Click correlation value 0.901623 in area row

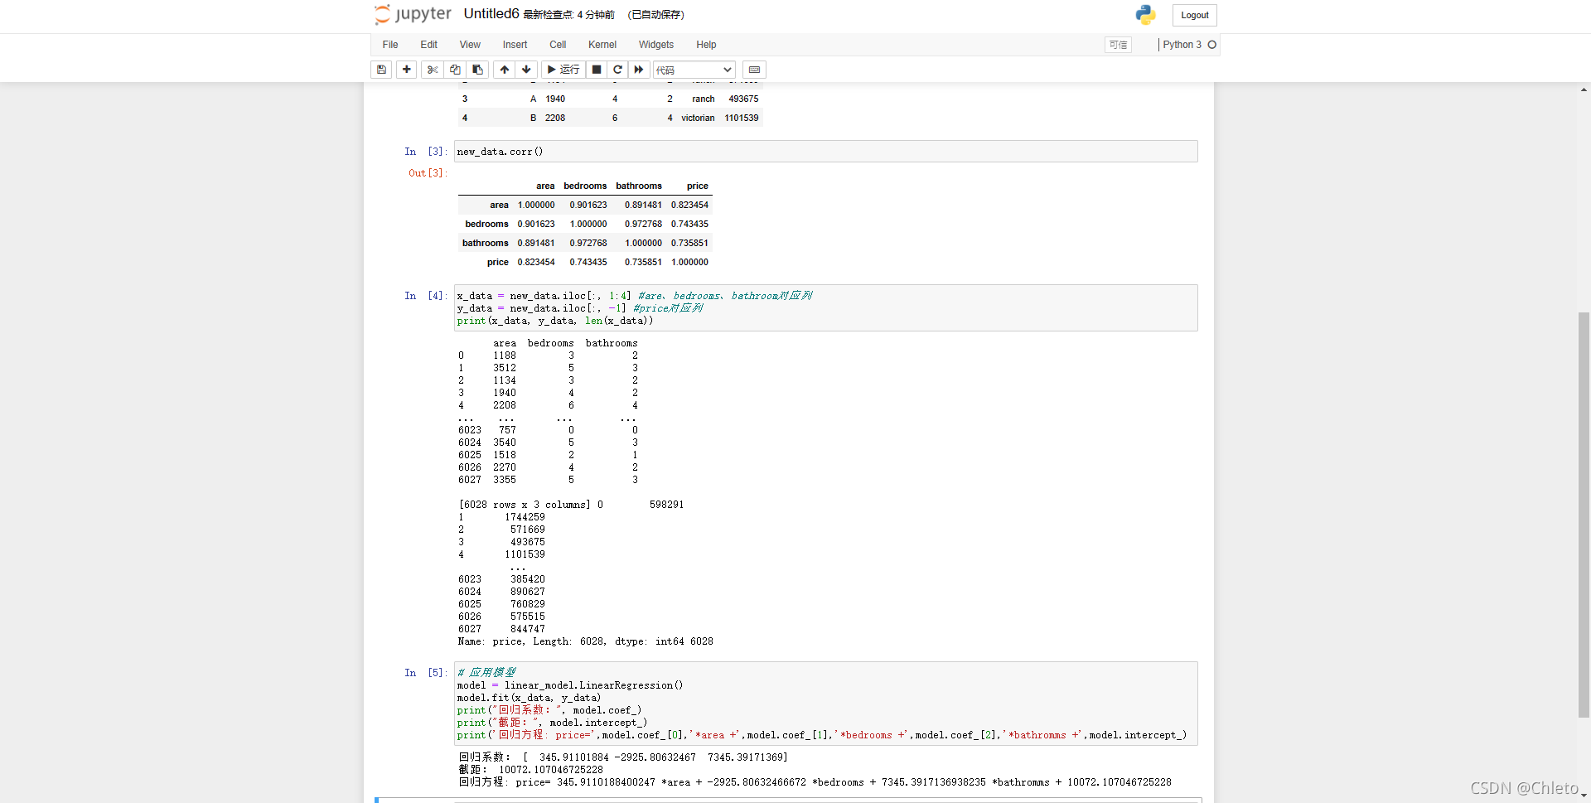point(588,206)
